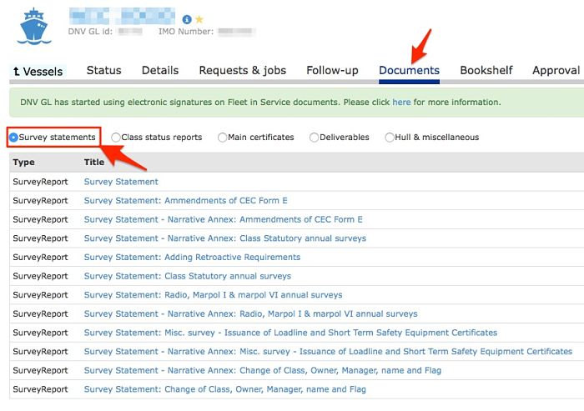The height and width of the screenshot is (411, 584).
Task: Open the first Survey Statement document
Action: tap(121, 182)
